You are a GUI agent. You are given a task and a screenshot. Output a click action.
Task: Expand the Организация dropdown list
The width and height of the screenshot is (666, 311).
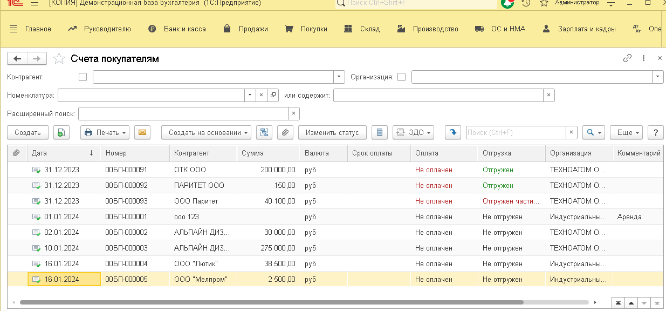pyautogui.click(x=658, y=77)
